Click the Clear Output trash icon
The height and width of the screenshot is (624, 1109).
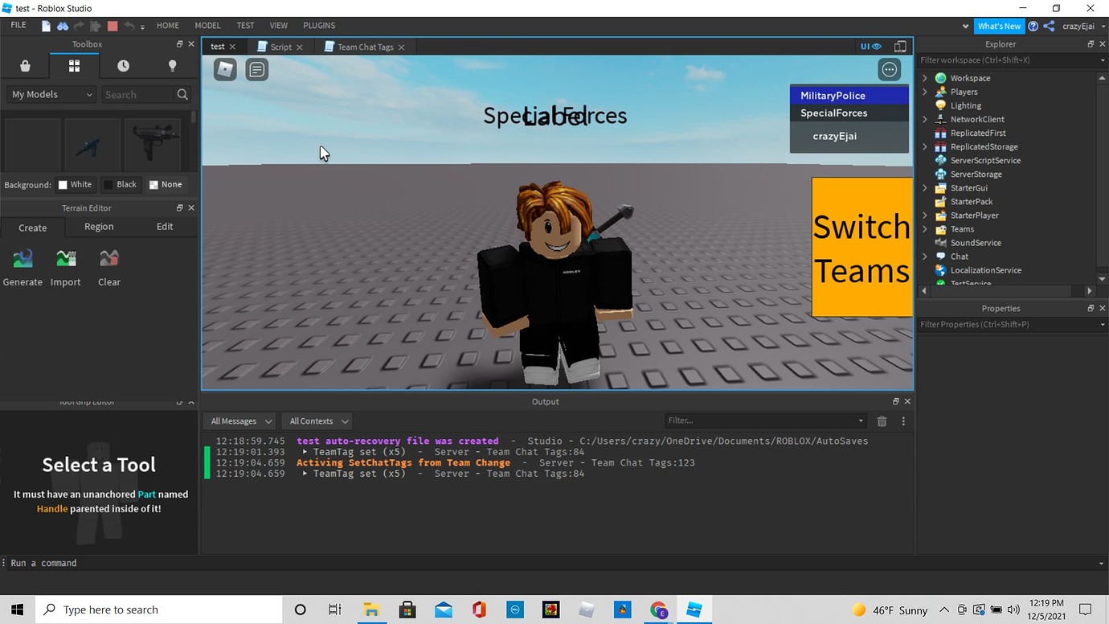882,421
